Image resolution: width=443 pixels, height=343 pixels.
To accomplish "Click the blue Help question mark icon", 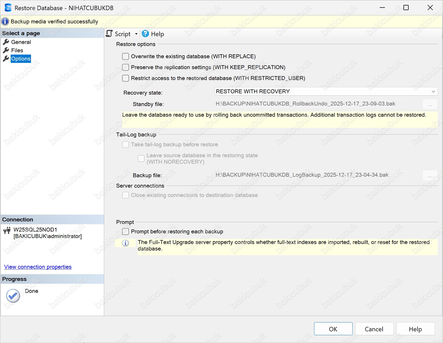I will tap(145, 34).
